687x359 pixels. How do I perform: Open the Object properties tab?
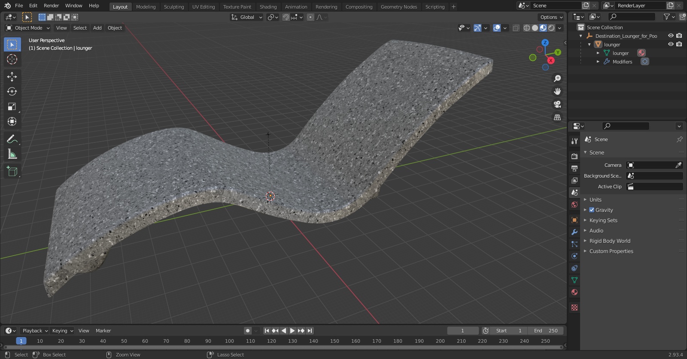coord(575,220)
